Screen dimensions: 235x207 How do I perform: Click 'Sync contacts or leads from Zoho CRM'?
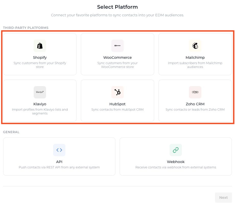195,110
